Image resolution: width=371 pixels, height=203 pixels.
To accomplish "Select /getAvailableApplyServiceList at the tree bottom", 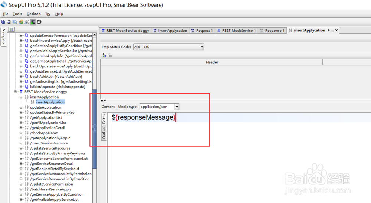I will (54, 199).
